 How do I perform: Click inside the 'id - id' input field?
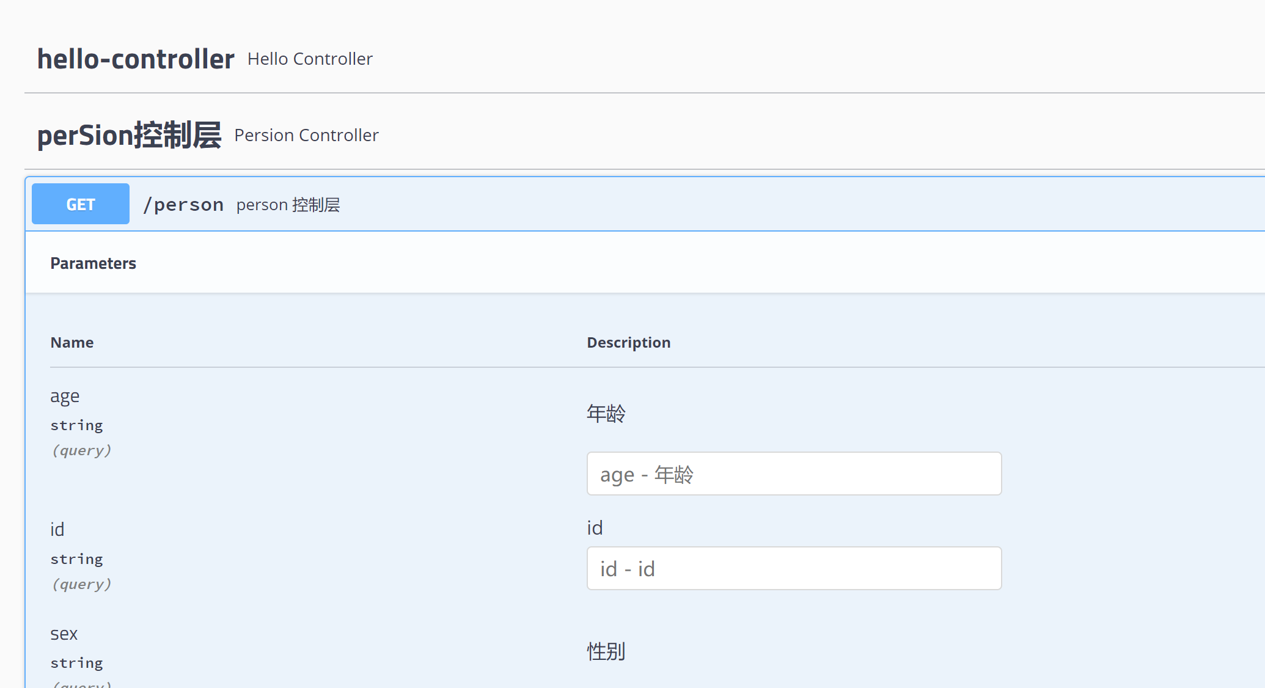(793, 568)
